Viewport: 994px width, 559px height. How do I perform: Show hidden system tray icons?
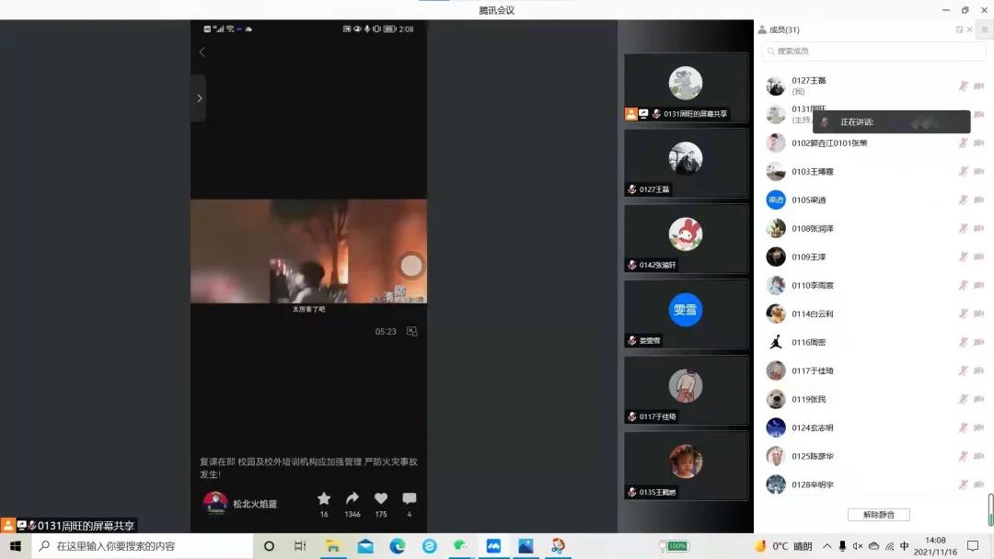point(827,546)
